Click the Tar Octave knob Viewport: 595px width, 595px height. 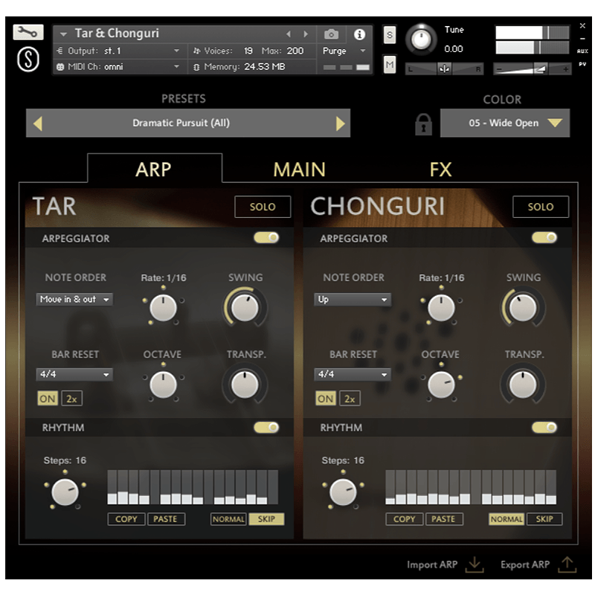click(x=163, y=385)
